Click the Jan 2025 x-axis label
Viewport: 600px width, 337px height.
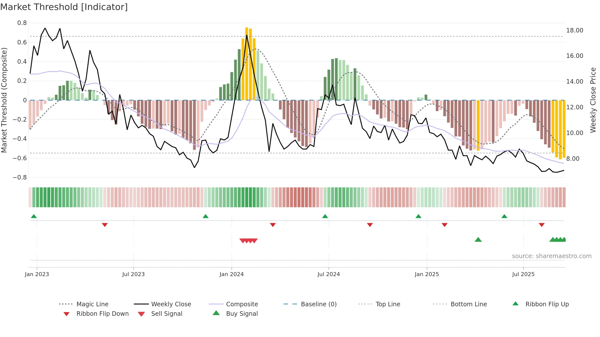(427, 274)
